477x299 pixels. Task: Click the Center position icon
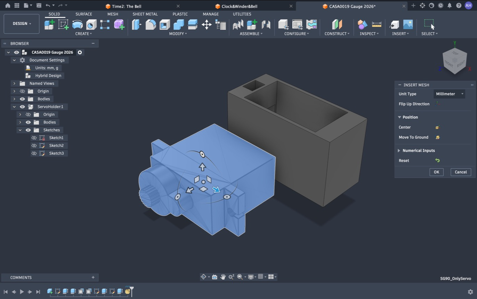click(437, 127)
